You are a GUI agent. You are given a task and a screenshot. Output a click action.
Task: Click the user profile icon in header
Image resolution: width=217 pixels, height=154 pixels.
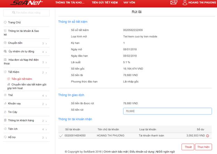[x=185, y=3]
